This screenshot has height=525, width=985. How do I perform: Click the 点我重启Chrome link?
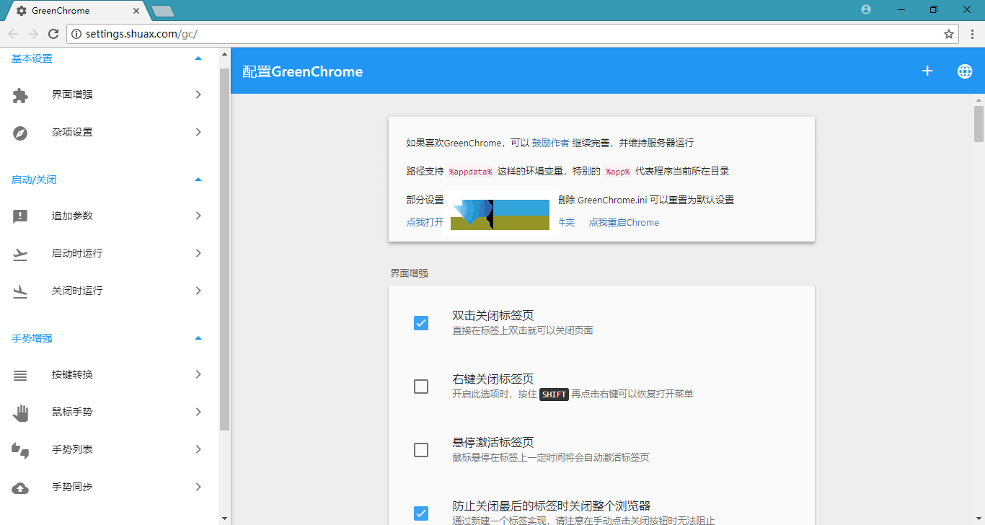tap(624, 223)
